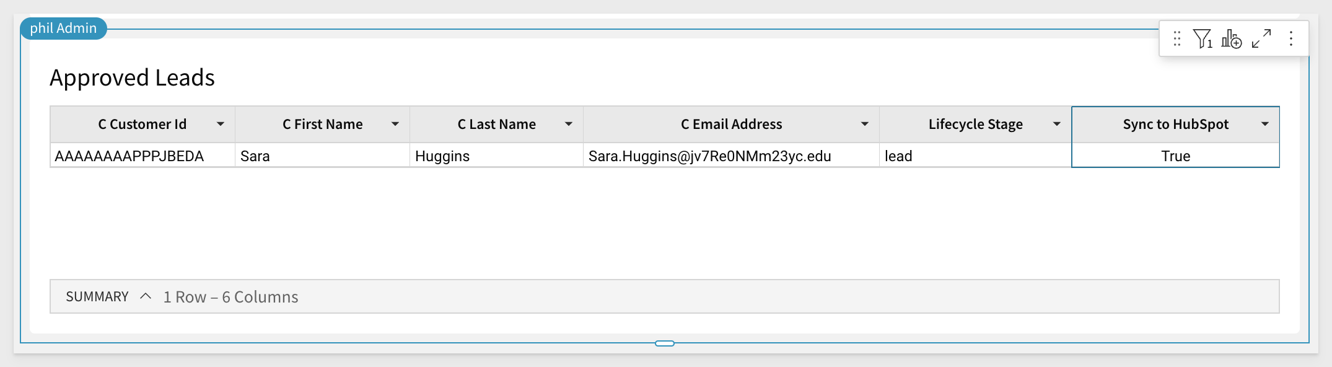Click the drag handle grip icon
The height and width of the screenshot is (367, 1332).
1176,39
